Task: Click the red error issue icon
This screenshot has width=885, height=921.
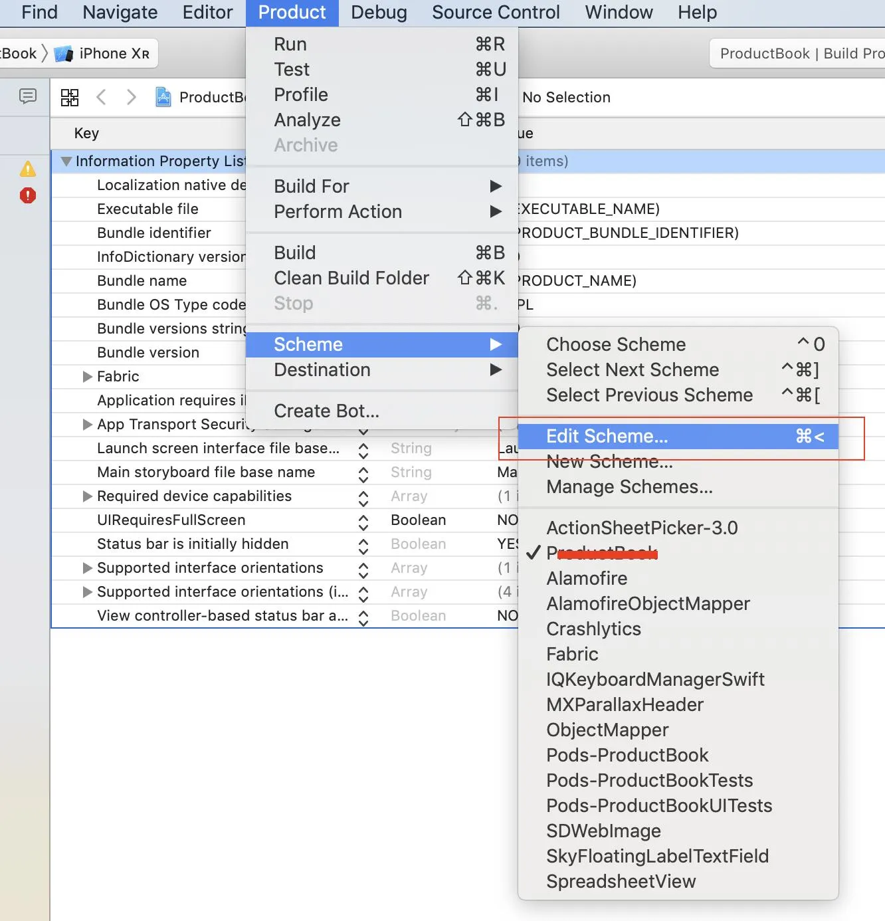Action: point(28,195)
